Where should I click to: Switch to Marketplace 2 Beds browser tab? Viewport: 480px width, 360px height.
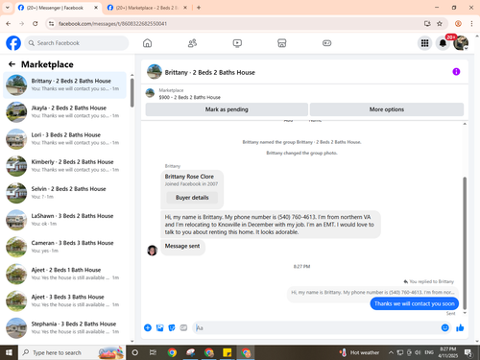pyautogui.click(x=147, y=8)
